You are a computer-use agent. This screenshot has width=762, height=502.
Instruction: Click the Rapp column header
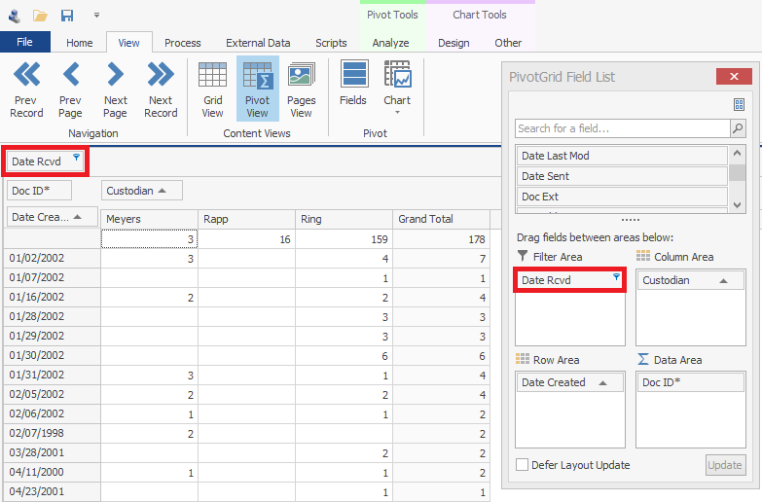pyautogui.click(x=246, y=219)
